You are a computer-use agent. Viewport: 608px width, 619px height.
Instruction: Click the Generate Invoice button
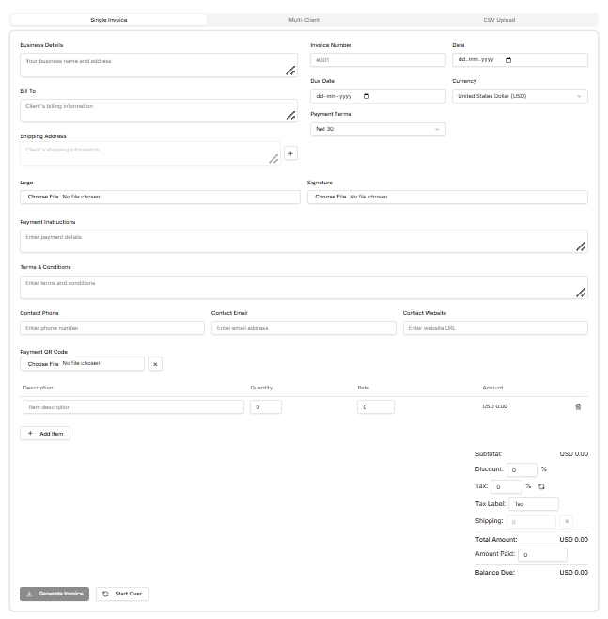click(55, 594)
